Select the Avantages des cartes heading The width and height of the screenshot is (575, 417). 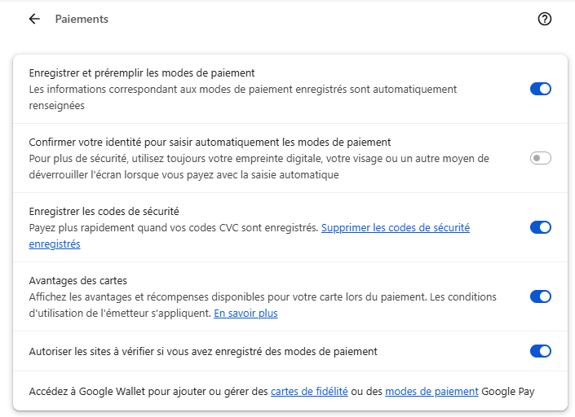click(x=78, y=280)
